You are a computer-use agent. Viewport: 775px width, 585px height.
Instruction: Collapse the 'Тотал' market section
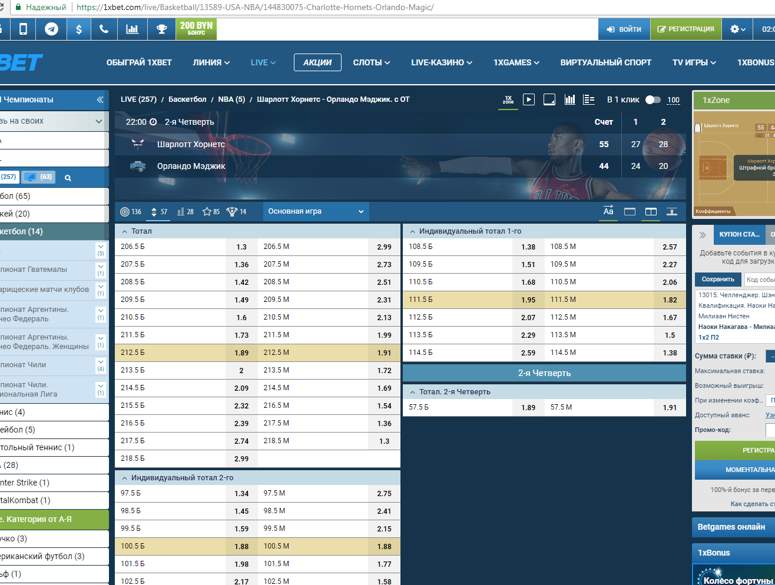pos(124,231)
